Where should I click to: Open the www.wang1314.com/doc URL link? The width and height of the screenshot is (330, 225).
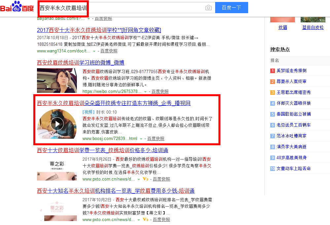64,51
